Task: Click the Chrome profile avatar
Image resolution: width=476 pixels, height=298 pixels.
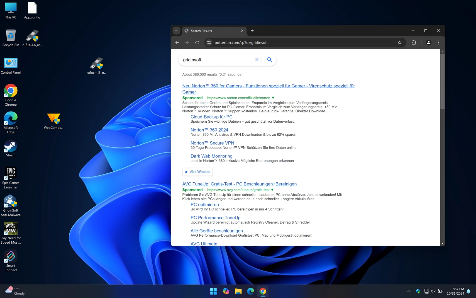Action: [x=428, y=42]
